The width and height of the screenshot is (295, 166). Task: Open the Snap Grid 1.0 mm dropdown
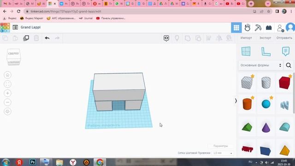[x=223, y=153]
